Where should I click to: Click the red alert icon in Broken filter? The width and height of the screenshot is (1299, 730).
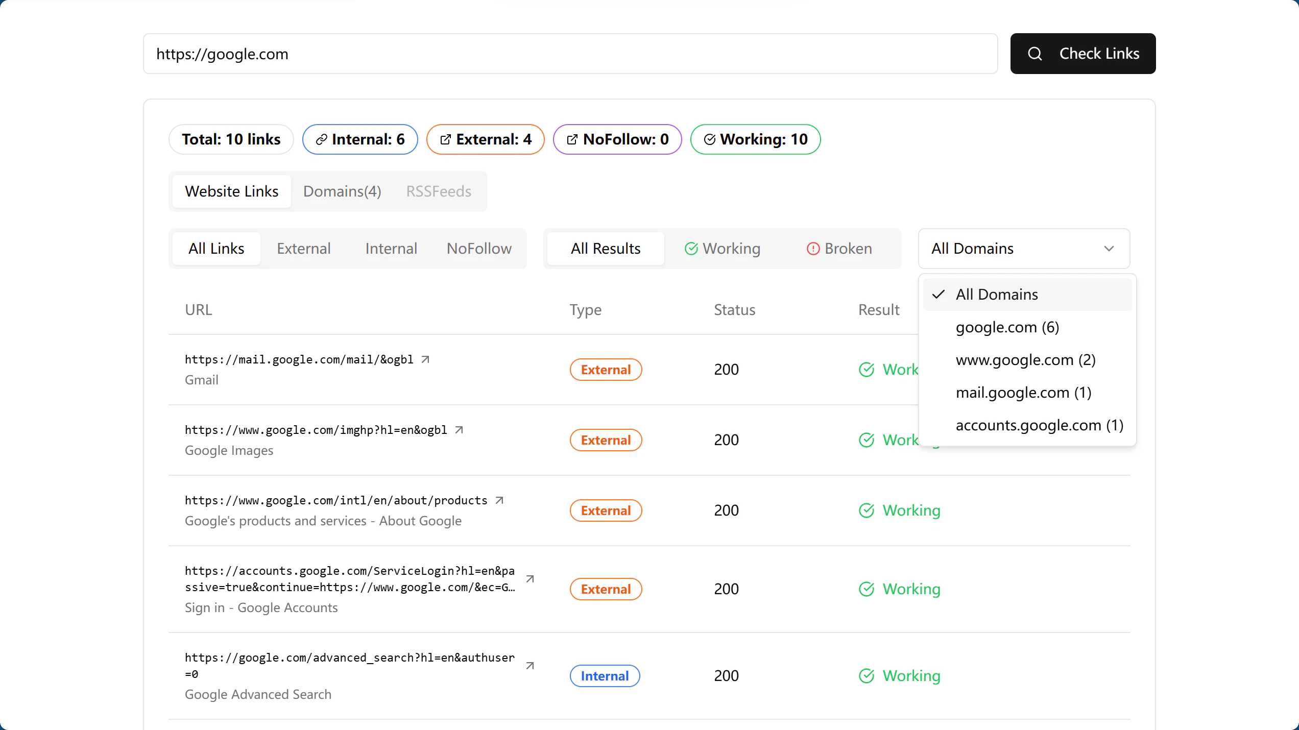[813, 249]
